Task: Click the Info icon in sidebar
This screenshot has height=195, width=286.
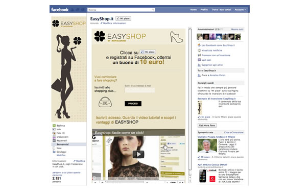Action: point(54,129)
